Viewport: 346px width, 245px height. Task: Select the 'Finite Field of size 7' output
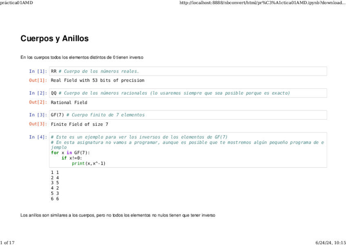79,124
